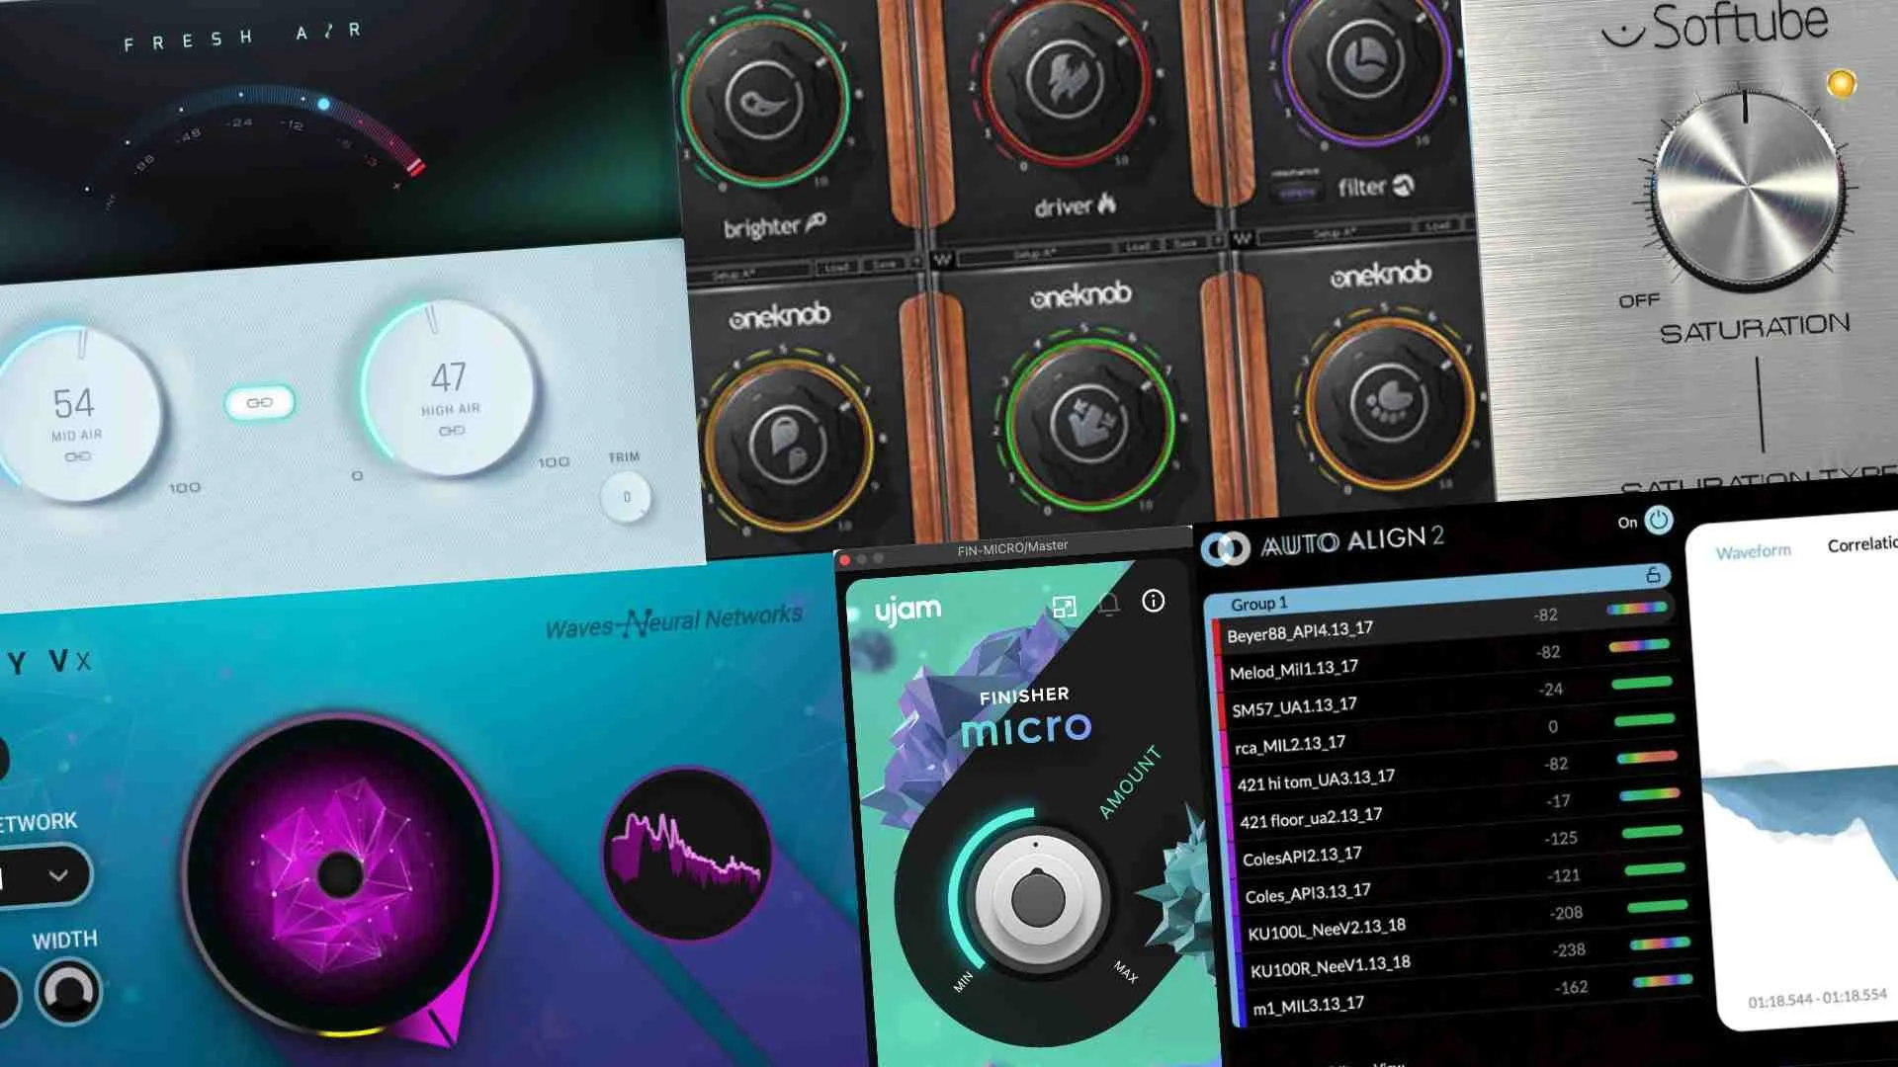Viewport: 1898px width, 1067px height.
Task: Click the info icon in Finisher Micro
Action: point(1154,603)
